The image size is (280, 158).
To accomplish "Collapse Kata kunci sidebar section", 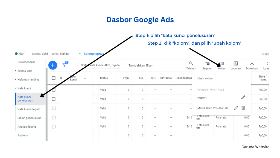I will click(x=15, y=88).
